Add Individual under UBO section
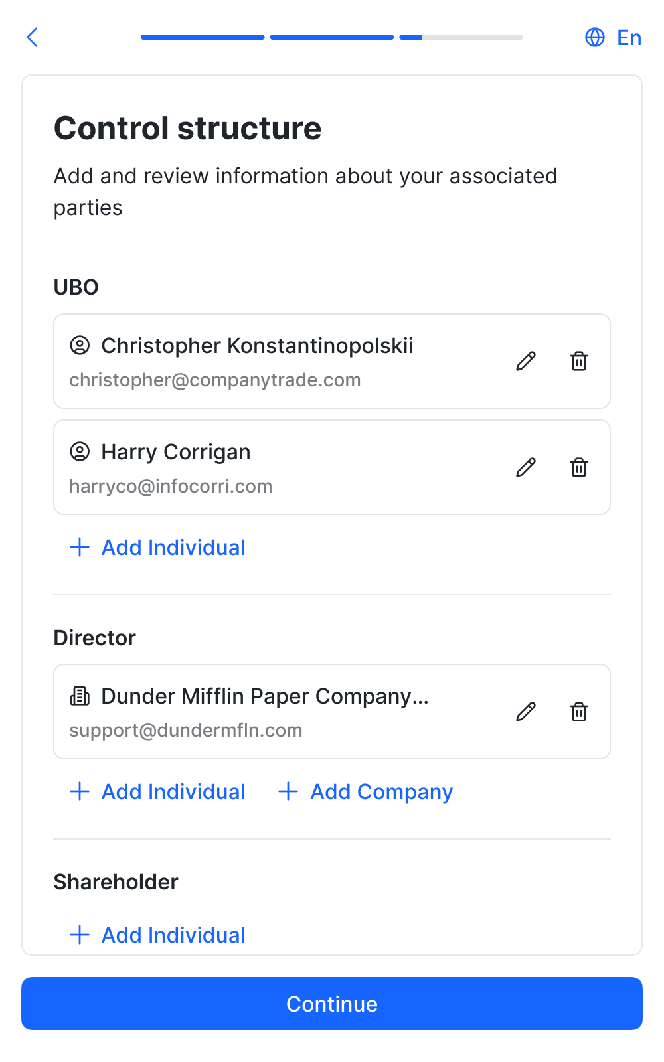 [158, 548]
